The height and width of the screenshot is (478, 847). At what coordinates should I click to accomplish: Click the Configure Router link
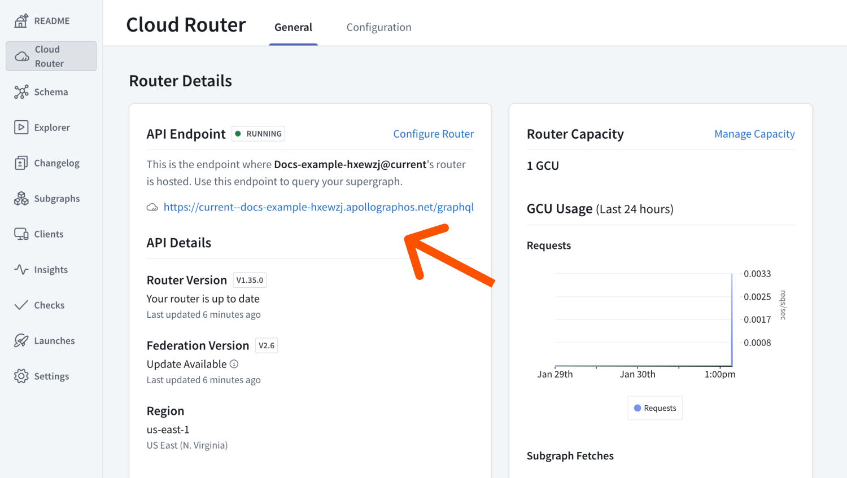[x=433, y=134]
